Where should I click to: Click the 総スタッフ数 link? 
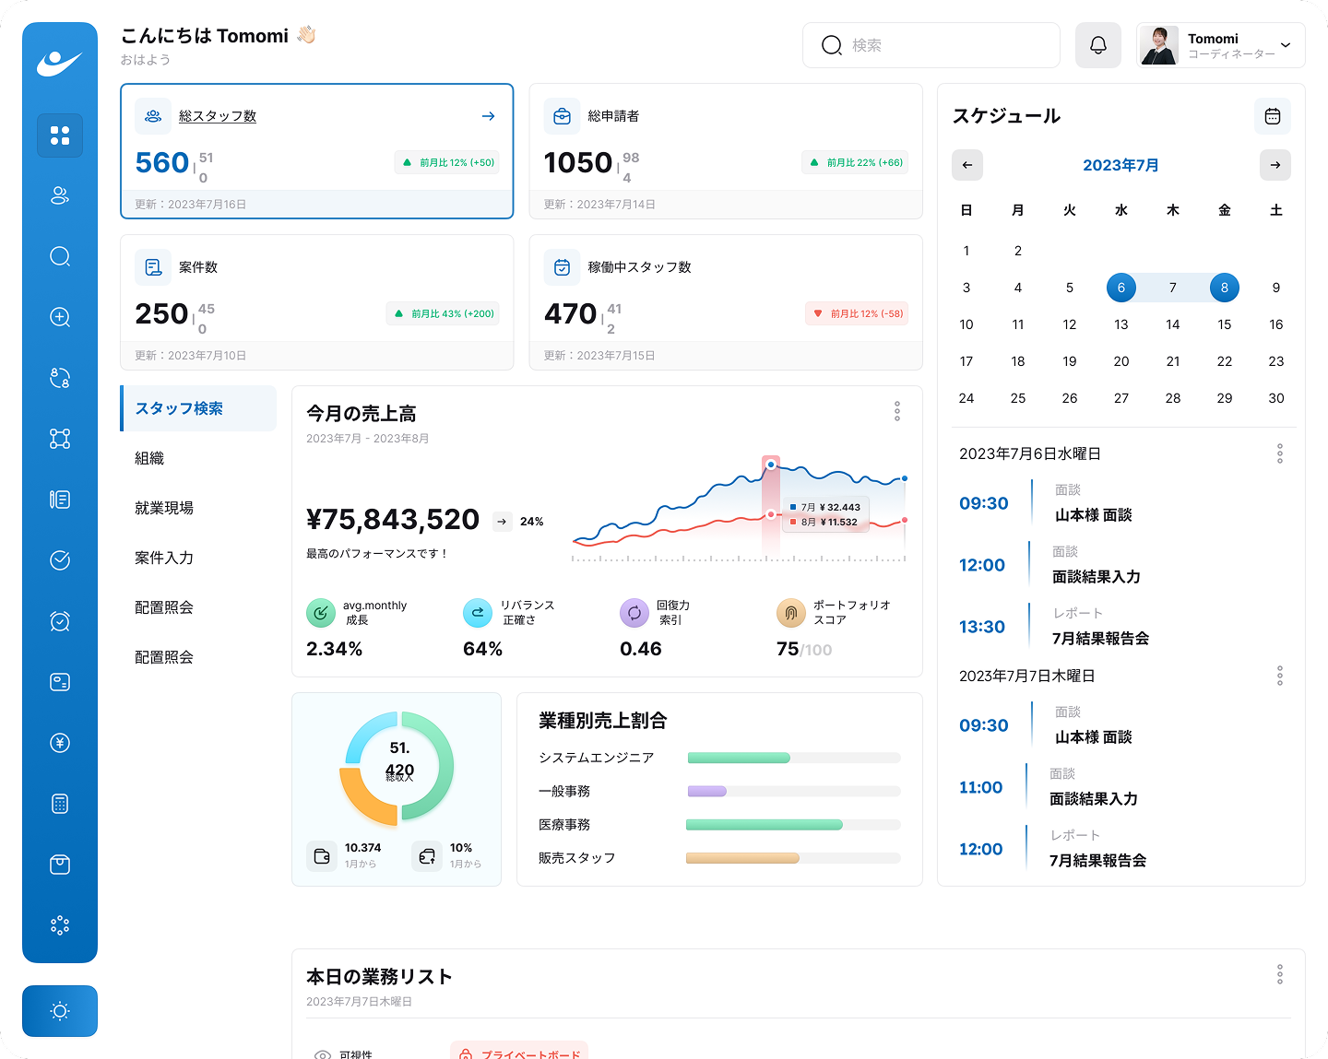(218, 116)
